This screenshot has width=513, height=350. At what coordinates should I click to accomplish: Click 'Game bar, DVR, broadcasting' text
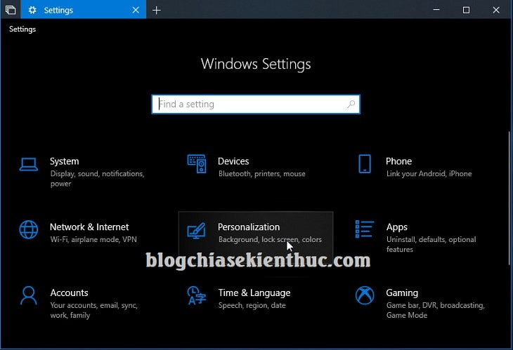click(x=435, y=305)
